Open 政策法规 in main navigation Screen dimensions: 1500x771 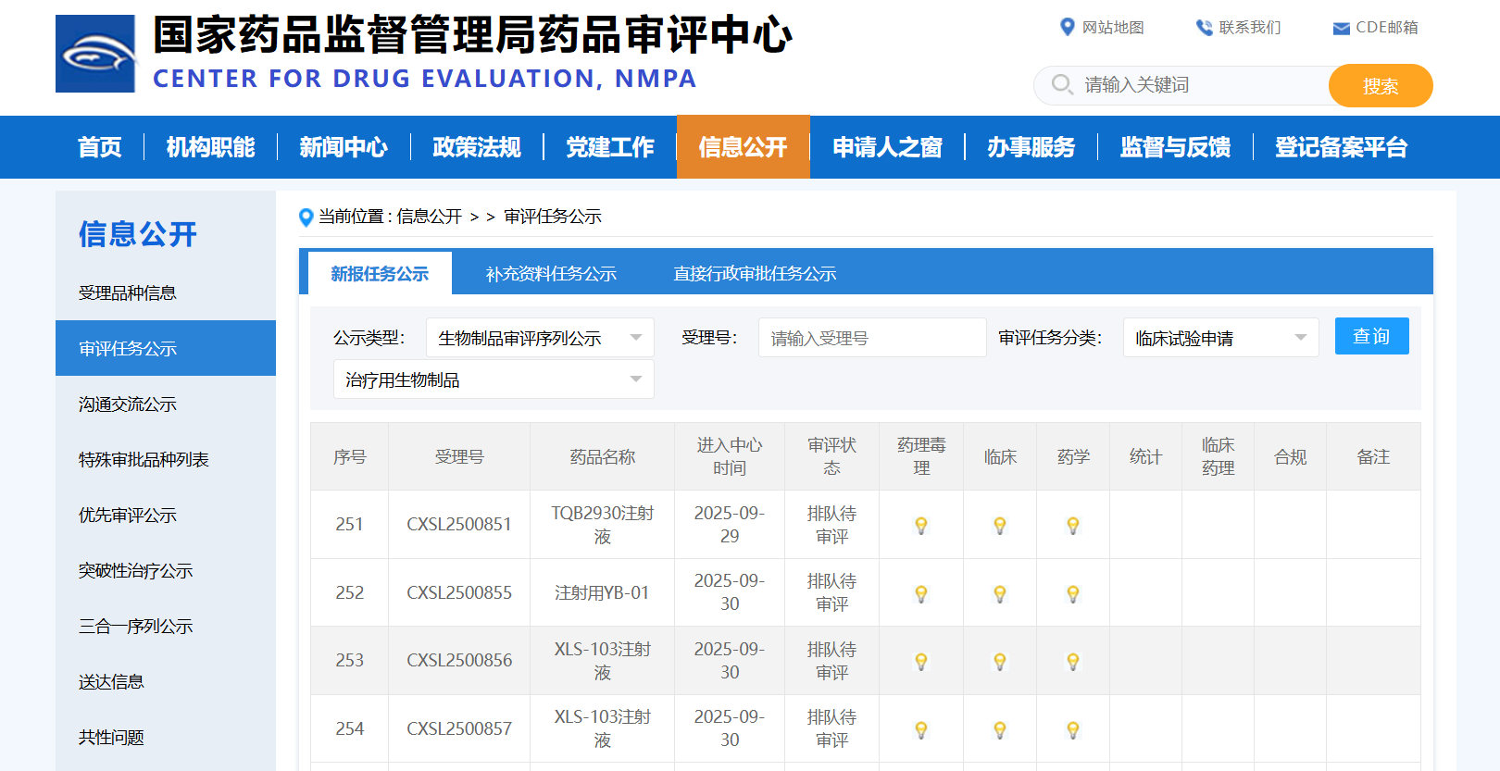pos(476,147)
